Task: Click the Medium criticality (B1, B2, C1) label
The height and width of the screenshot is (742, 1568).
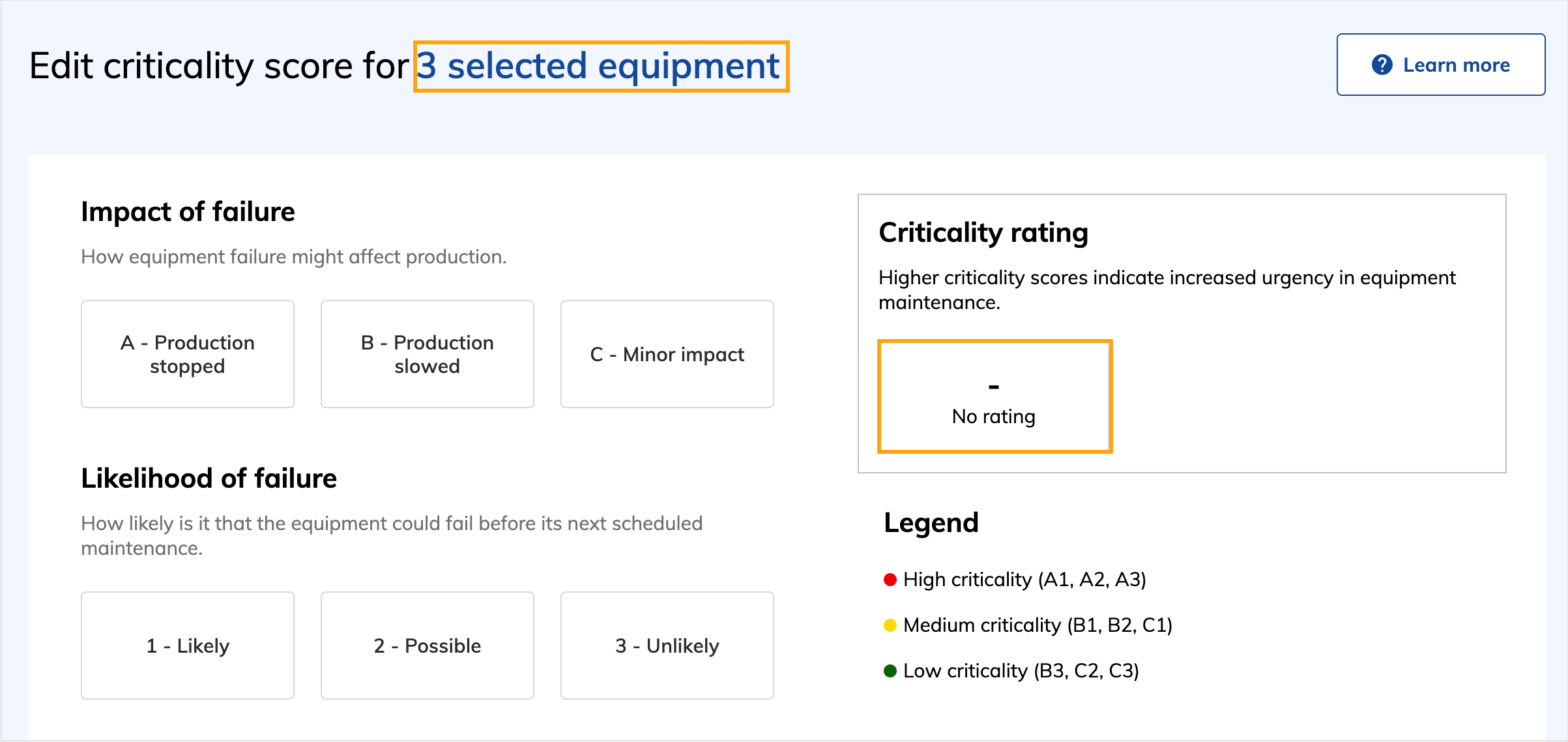Action: (1038, 625)
